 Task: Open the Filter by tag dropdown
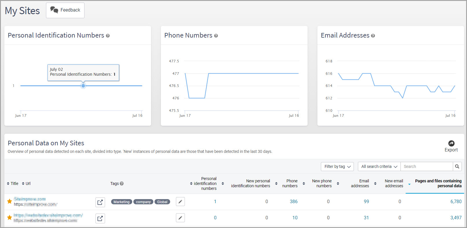pyautogui.click(x=337, y=166)
